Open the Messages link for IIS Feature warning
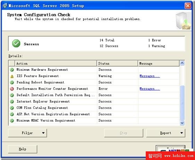 (x=150, y=76)
